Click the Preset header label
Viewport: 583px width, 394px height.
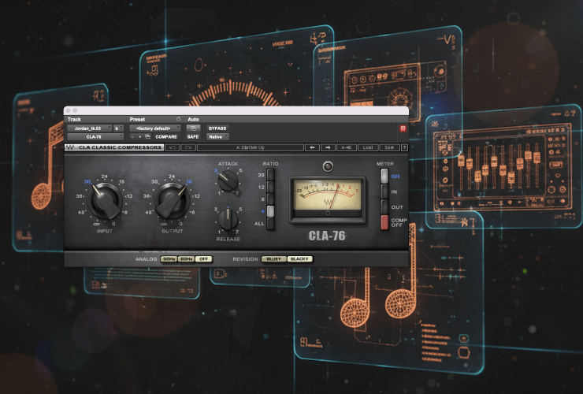click(x=137, y=119)
